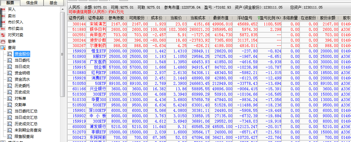Click the icon beside 当日成交汇总
The width and height of the screenshot is (351, 142).
pyautogui.click(x=10, y=118)
